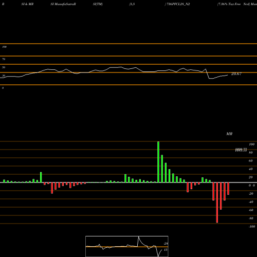Click the tallest green MR bar
This screenshot has height=257, width=257.
click(x=158, y=162)
